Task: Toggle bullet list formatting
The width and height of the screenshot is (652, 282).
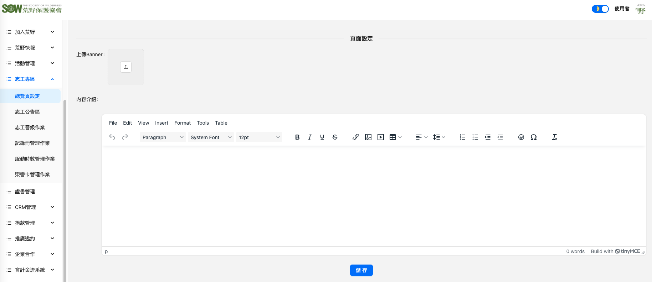Action: point(475,137)
